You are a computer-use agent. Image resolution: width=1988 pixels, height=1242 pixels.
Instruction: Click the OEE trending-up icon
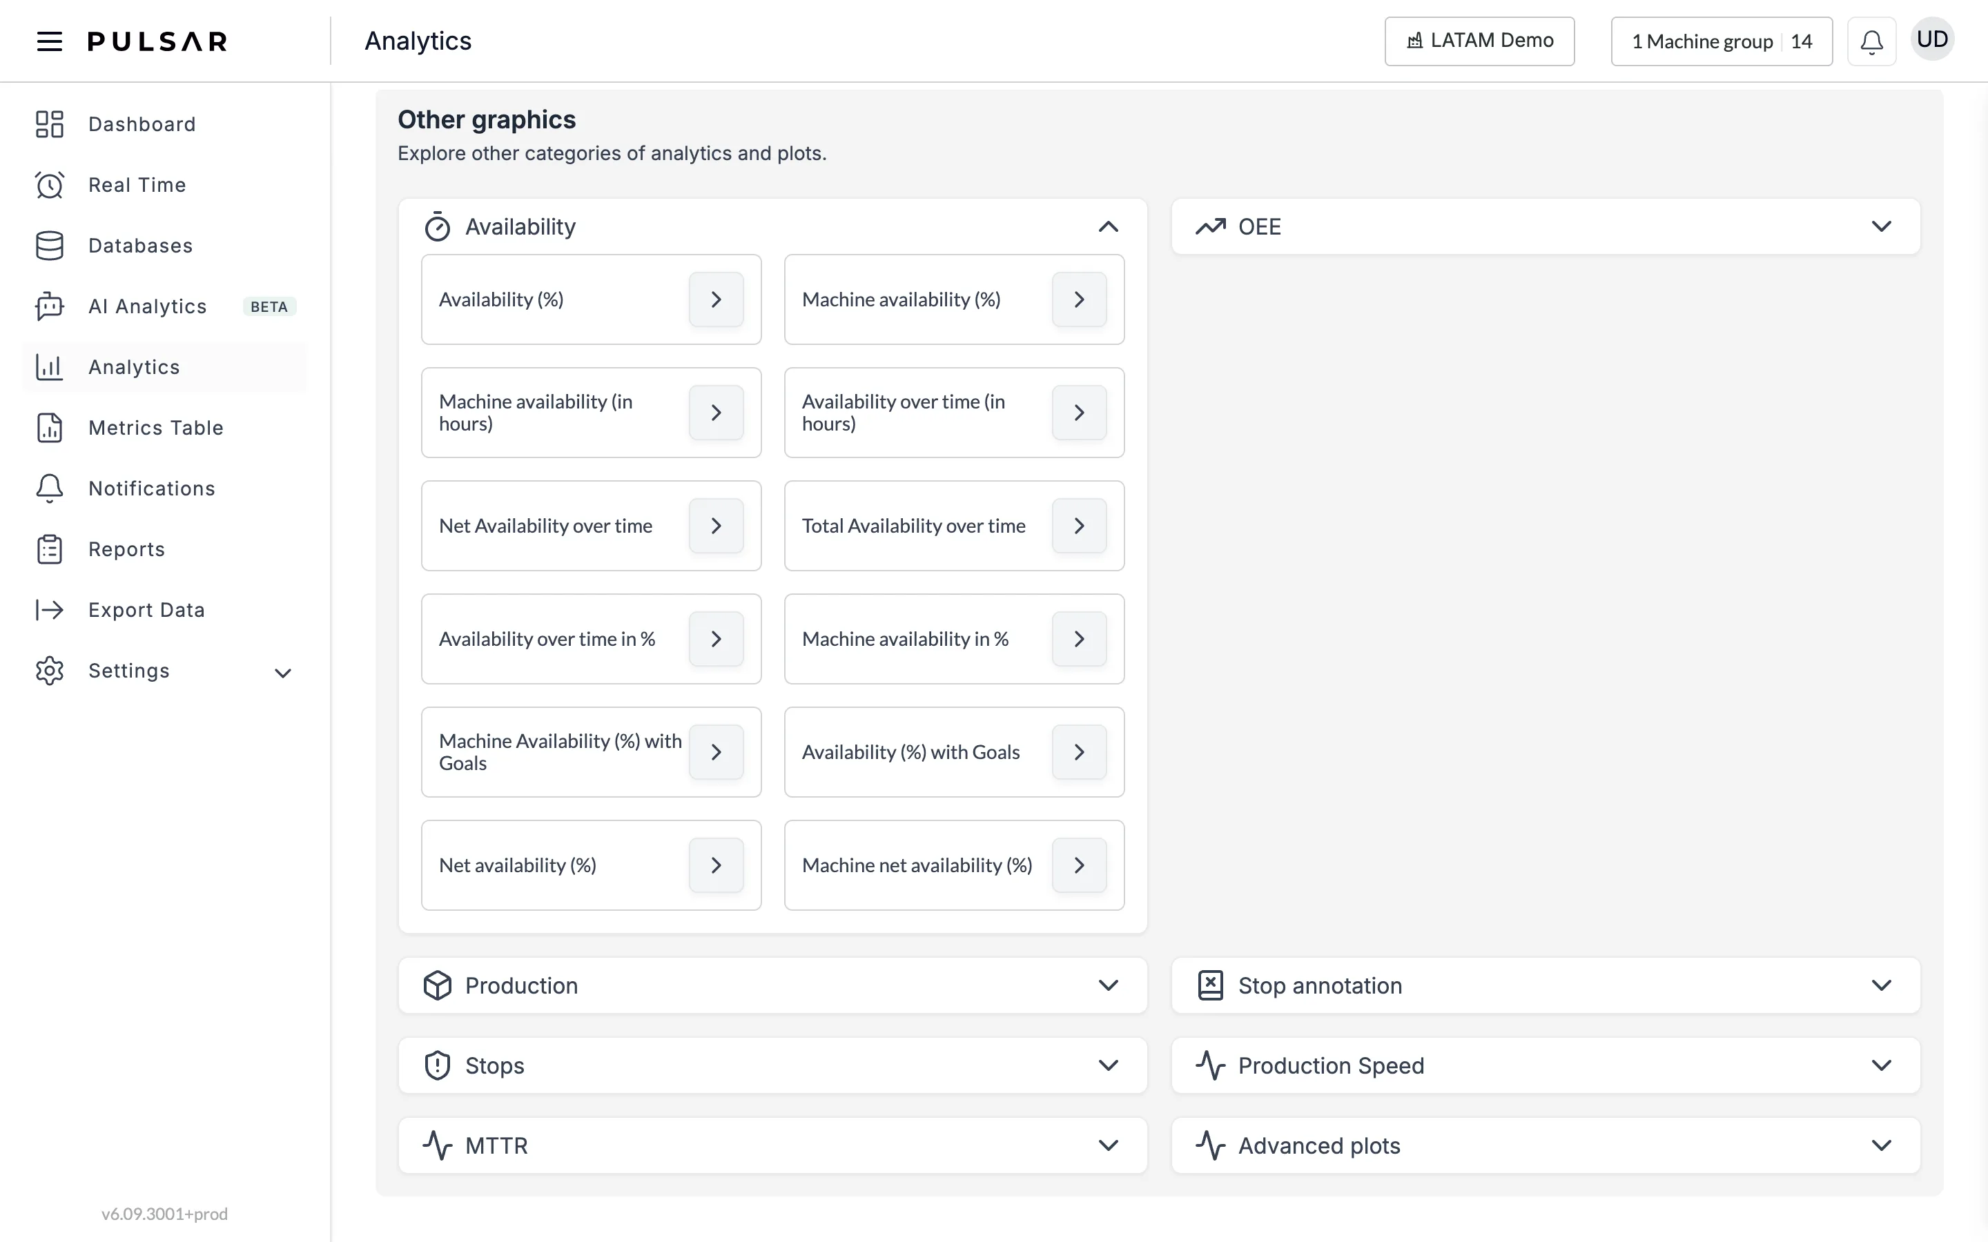pyautogui.click(x=1210, y=226)
